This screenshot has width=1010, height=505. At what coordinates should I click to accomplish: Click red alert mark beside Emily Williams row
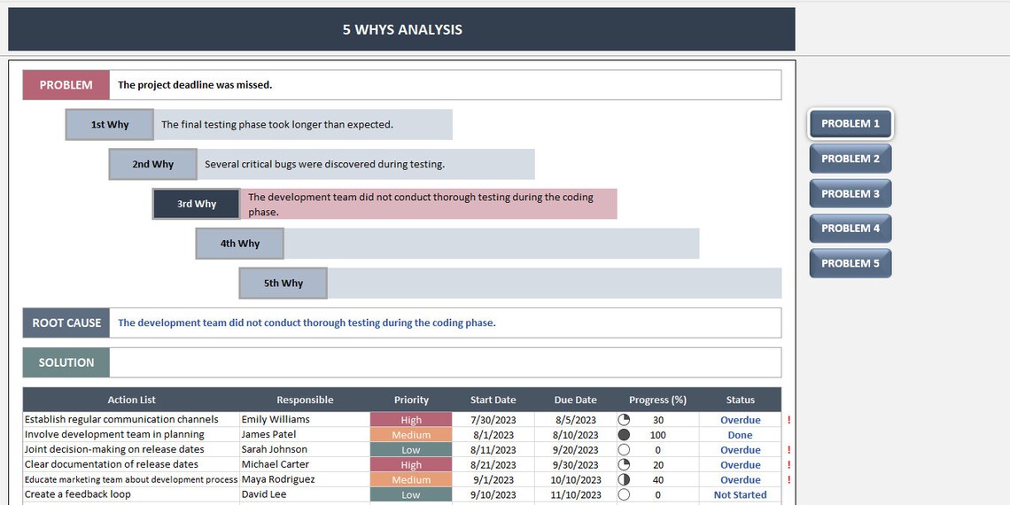click(x=789, y=420)
